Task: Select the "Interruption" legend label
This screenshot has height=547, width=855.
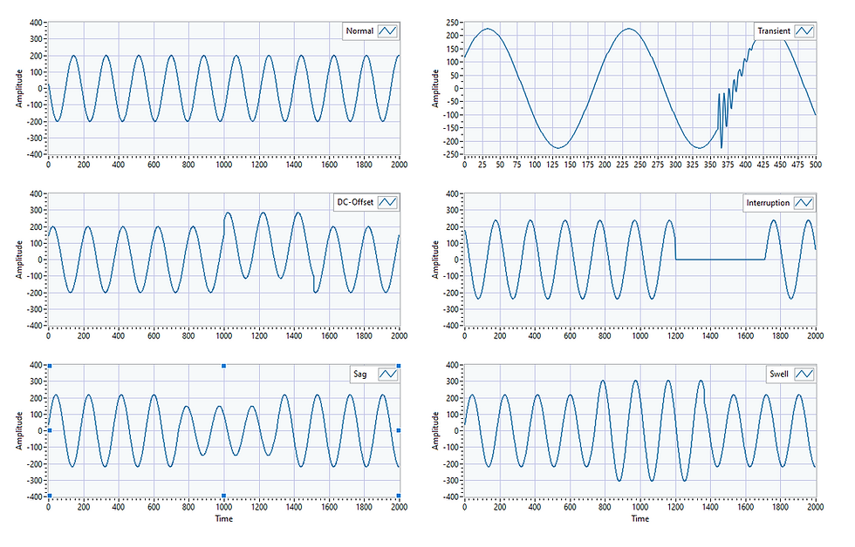Action: [x=768, y=202]
